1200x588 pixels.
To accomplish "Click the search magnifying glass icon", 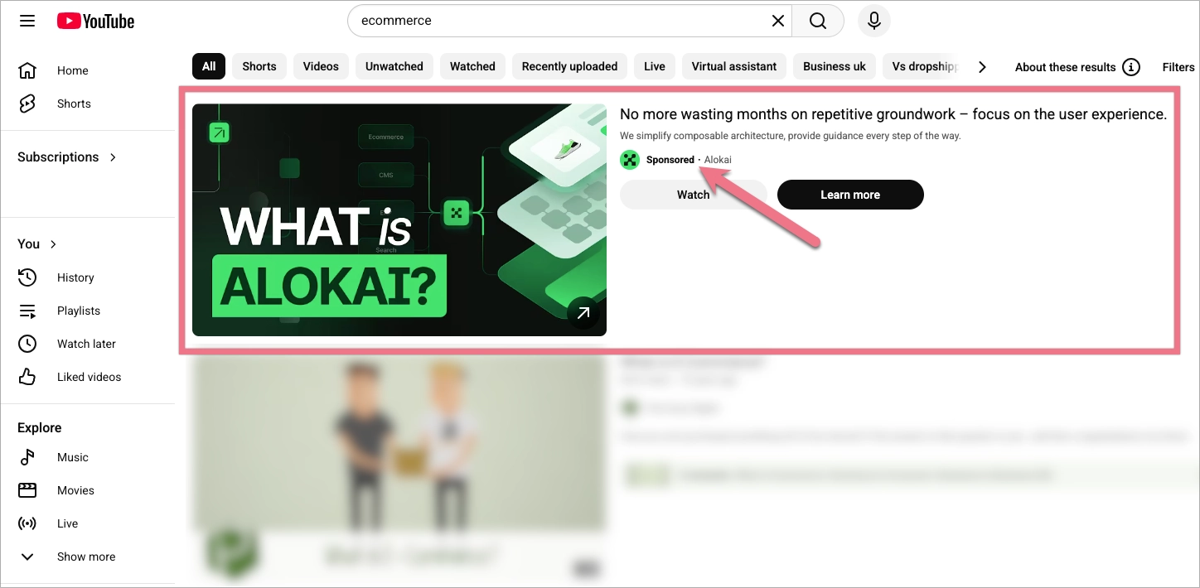I will point(817,20).
